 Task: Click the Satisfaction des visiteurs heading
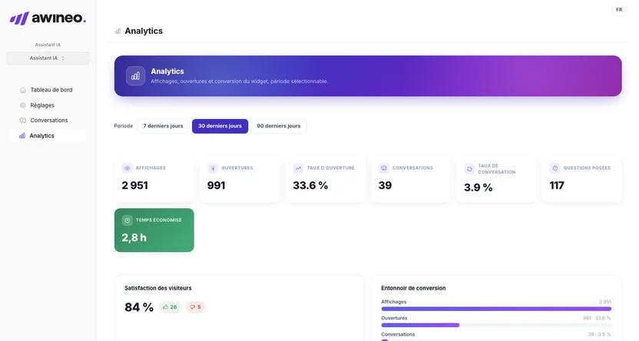coord(157,288)
